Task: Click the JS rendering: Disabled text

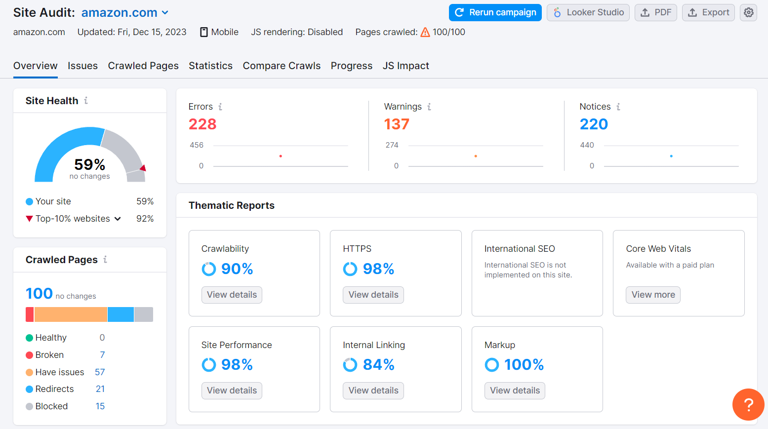Action: (297, 32)
